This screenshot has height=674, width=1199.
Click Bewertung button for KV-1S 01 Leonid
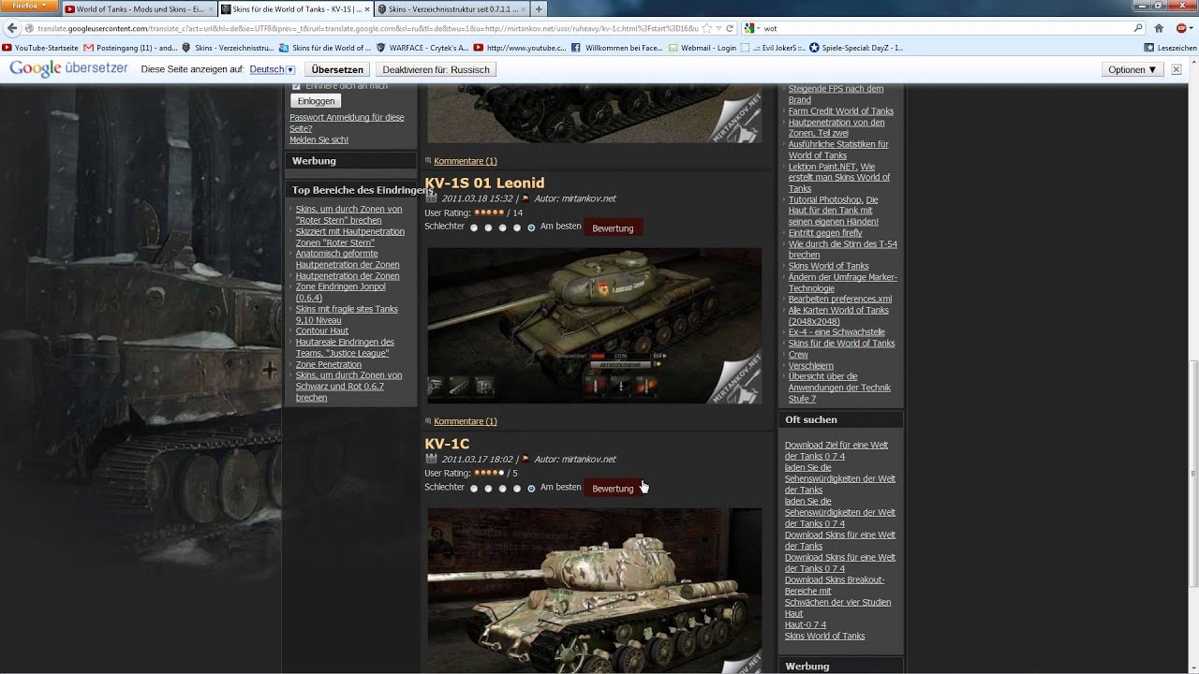[613, 227]
